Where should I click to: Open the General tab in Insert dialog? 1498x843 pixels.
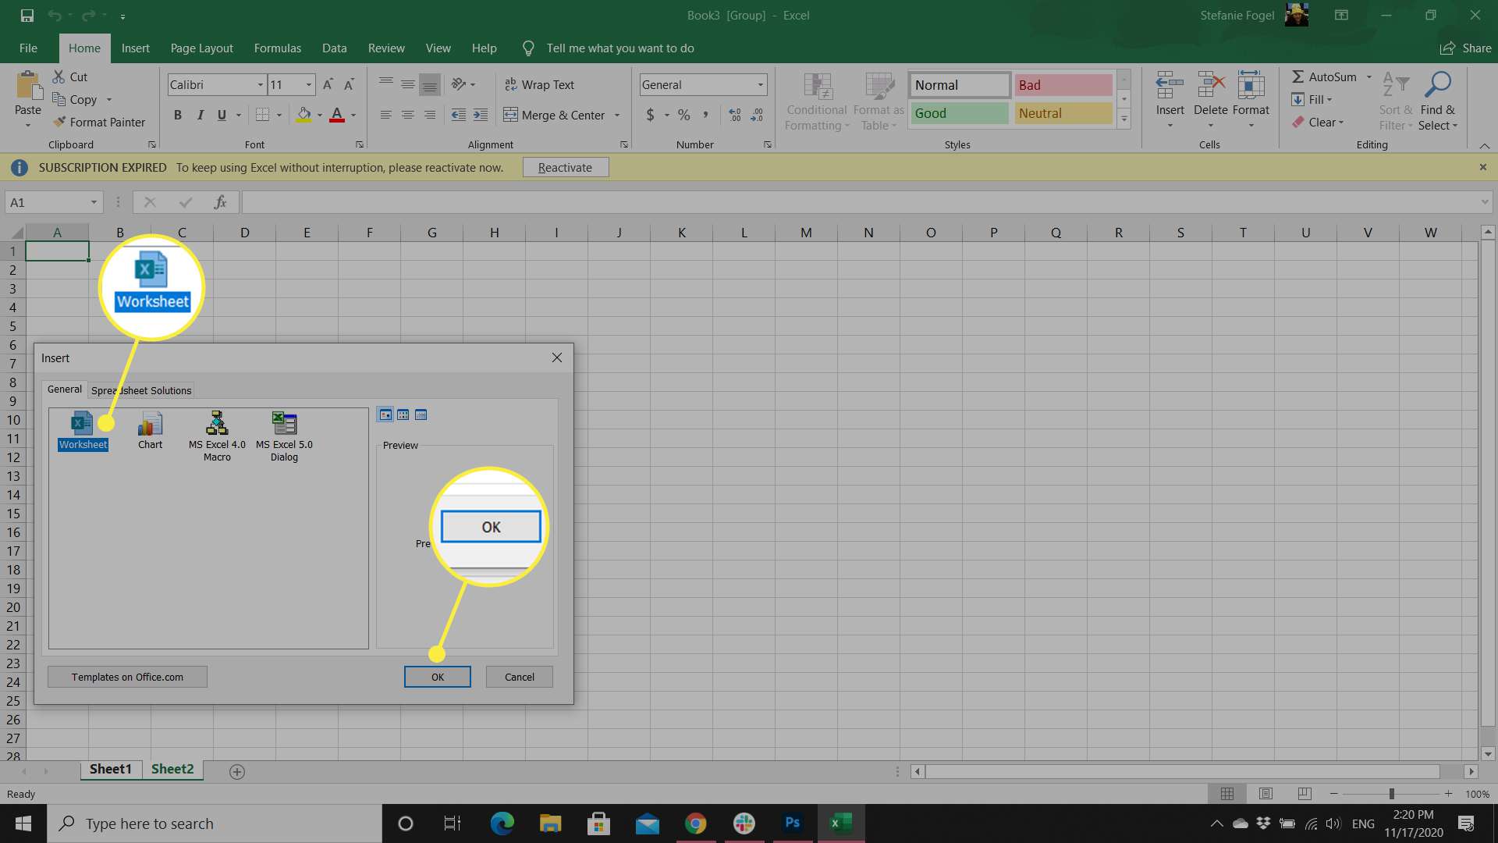point(64,389)
